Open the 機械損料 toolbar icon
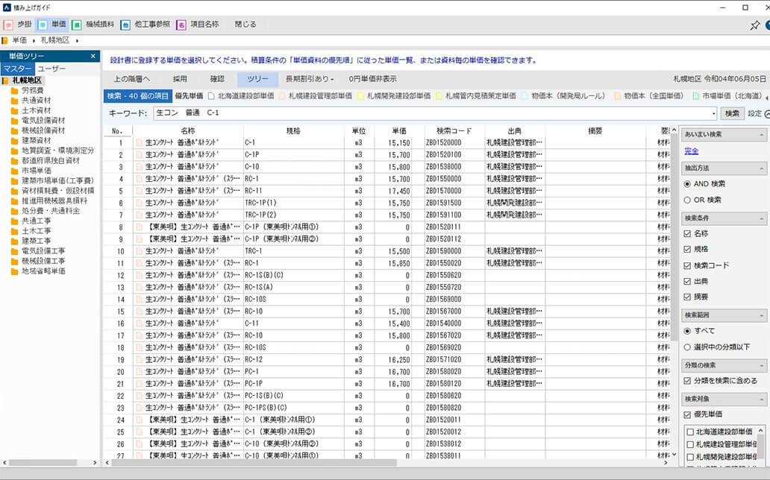The width and height of the screenshot is (770, 480). click(x=77, y=25)
